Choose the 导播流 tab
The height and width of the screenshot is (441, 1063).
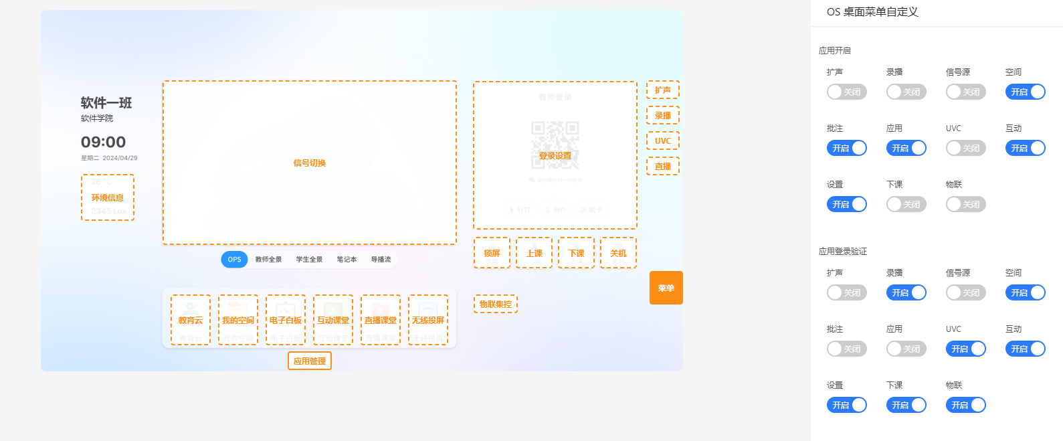(381, 260)
